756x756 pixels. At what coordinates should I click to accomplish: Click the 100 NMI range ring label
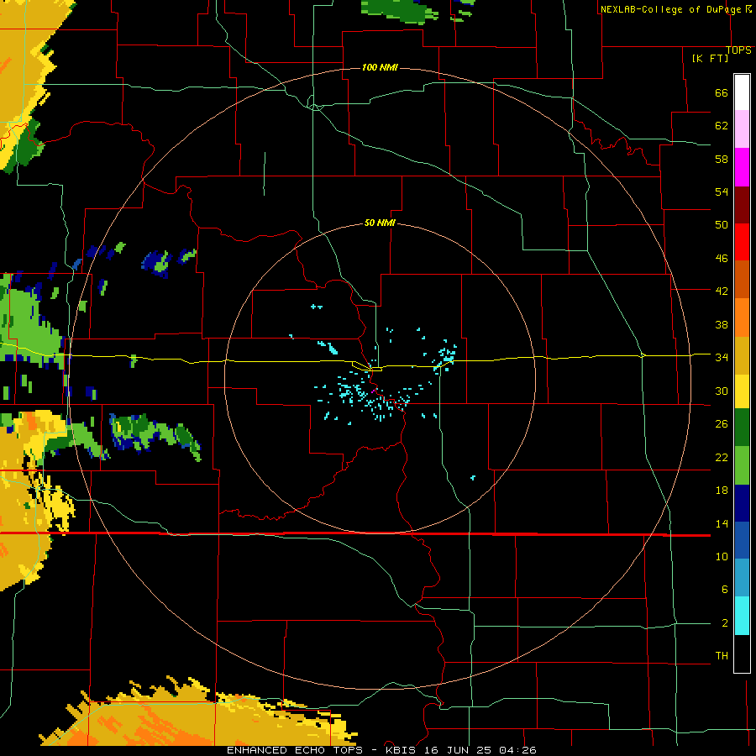tap(380, 67)
